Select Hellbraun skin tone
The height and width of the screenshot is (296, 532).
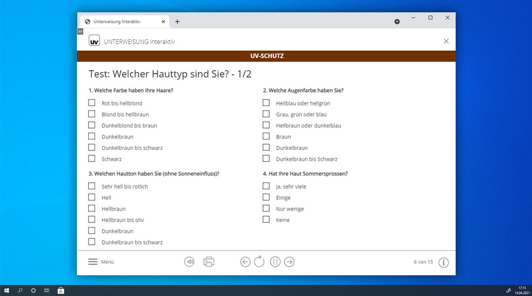pos(92,208)
